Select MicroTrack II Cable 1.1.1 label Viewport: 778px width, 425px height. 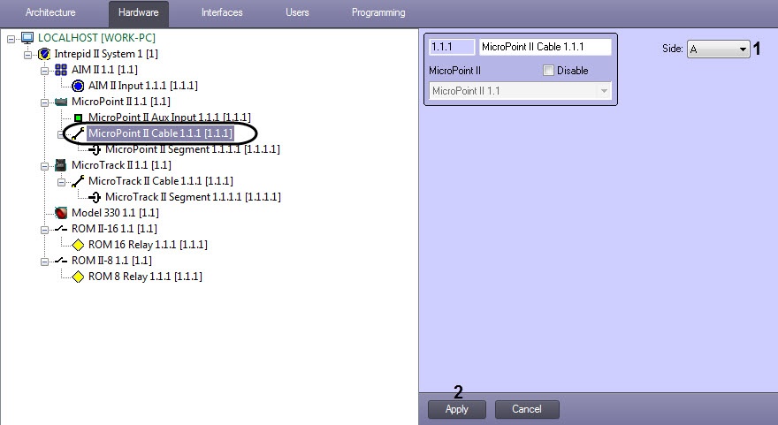click(161, 181)
